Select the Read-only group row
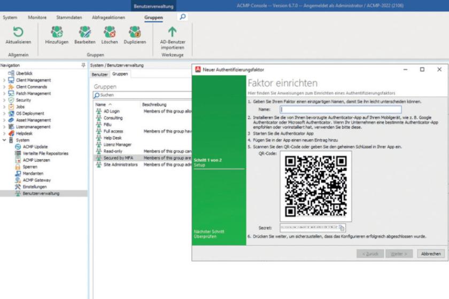Image resolution: width=449 pixels, height=299 pixels. 143,151
